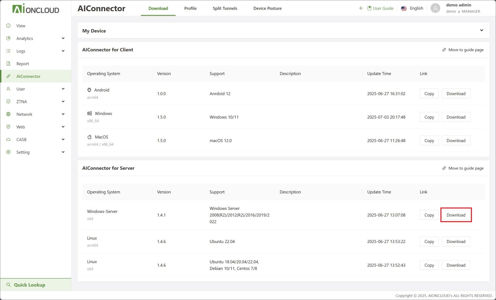Click the back arrow icon near User Guide

coord(361,8)
